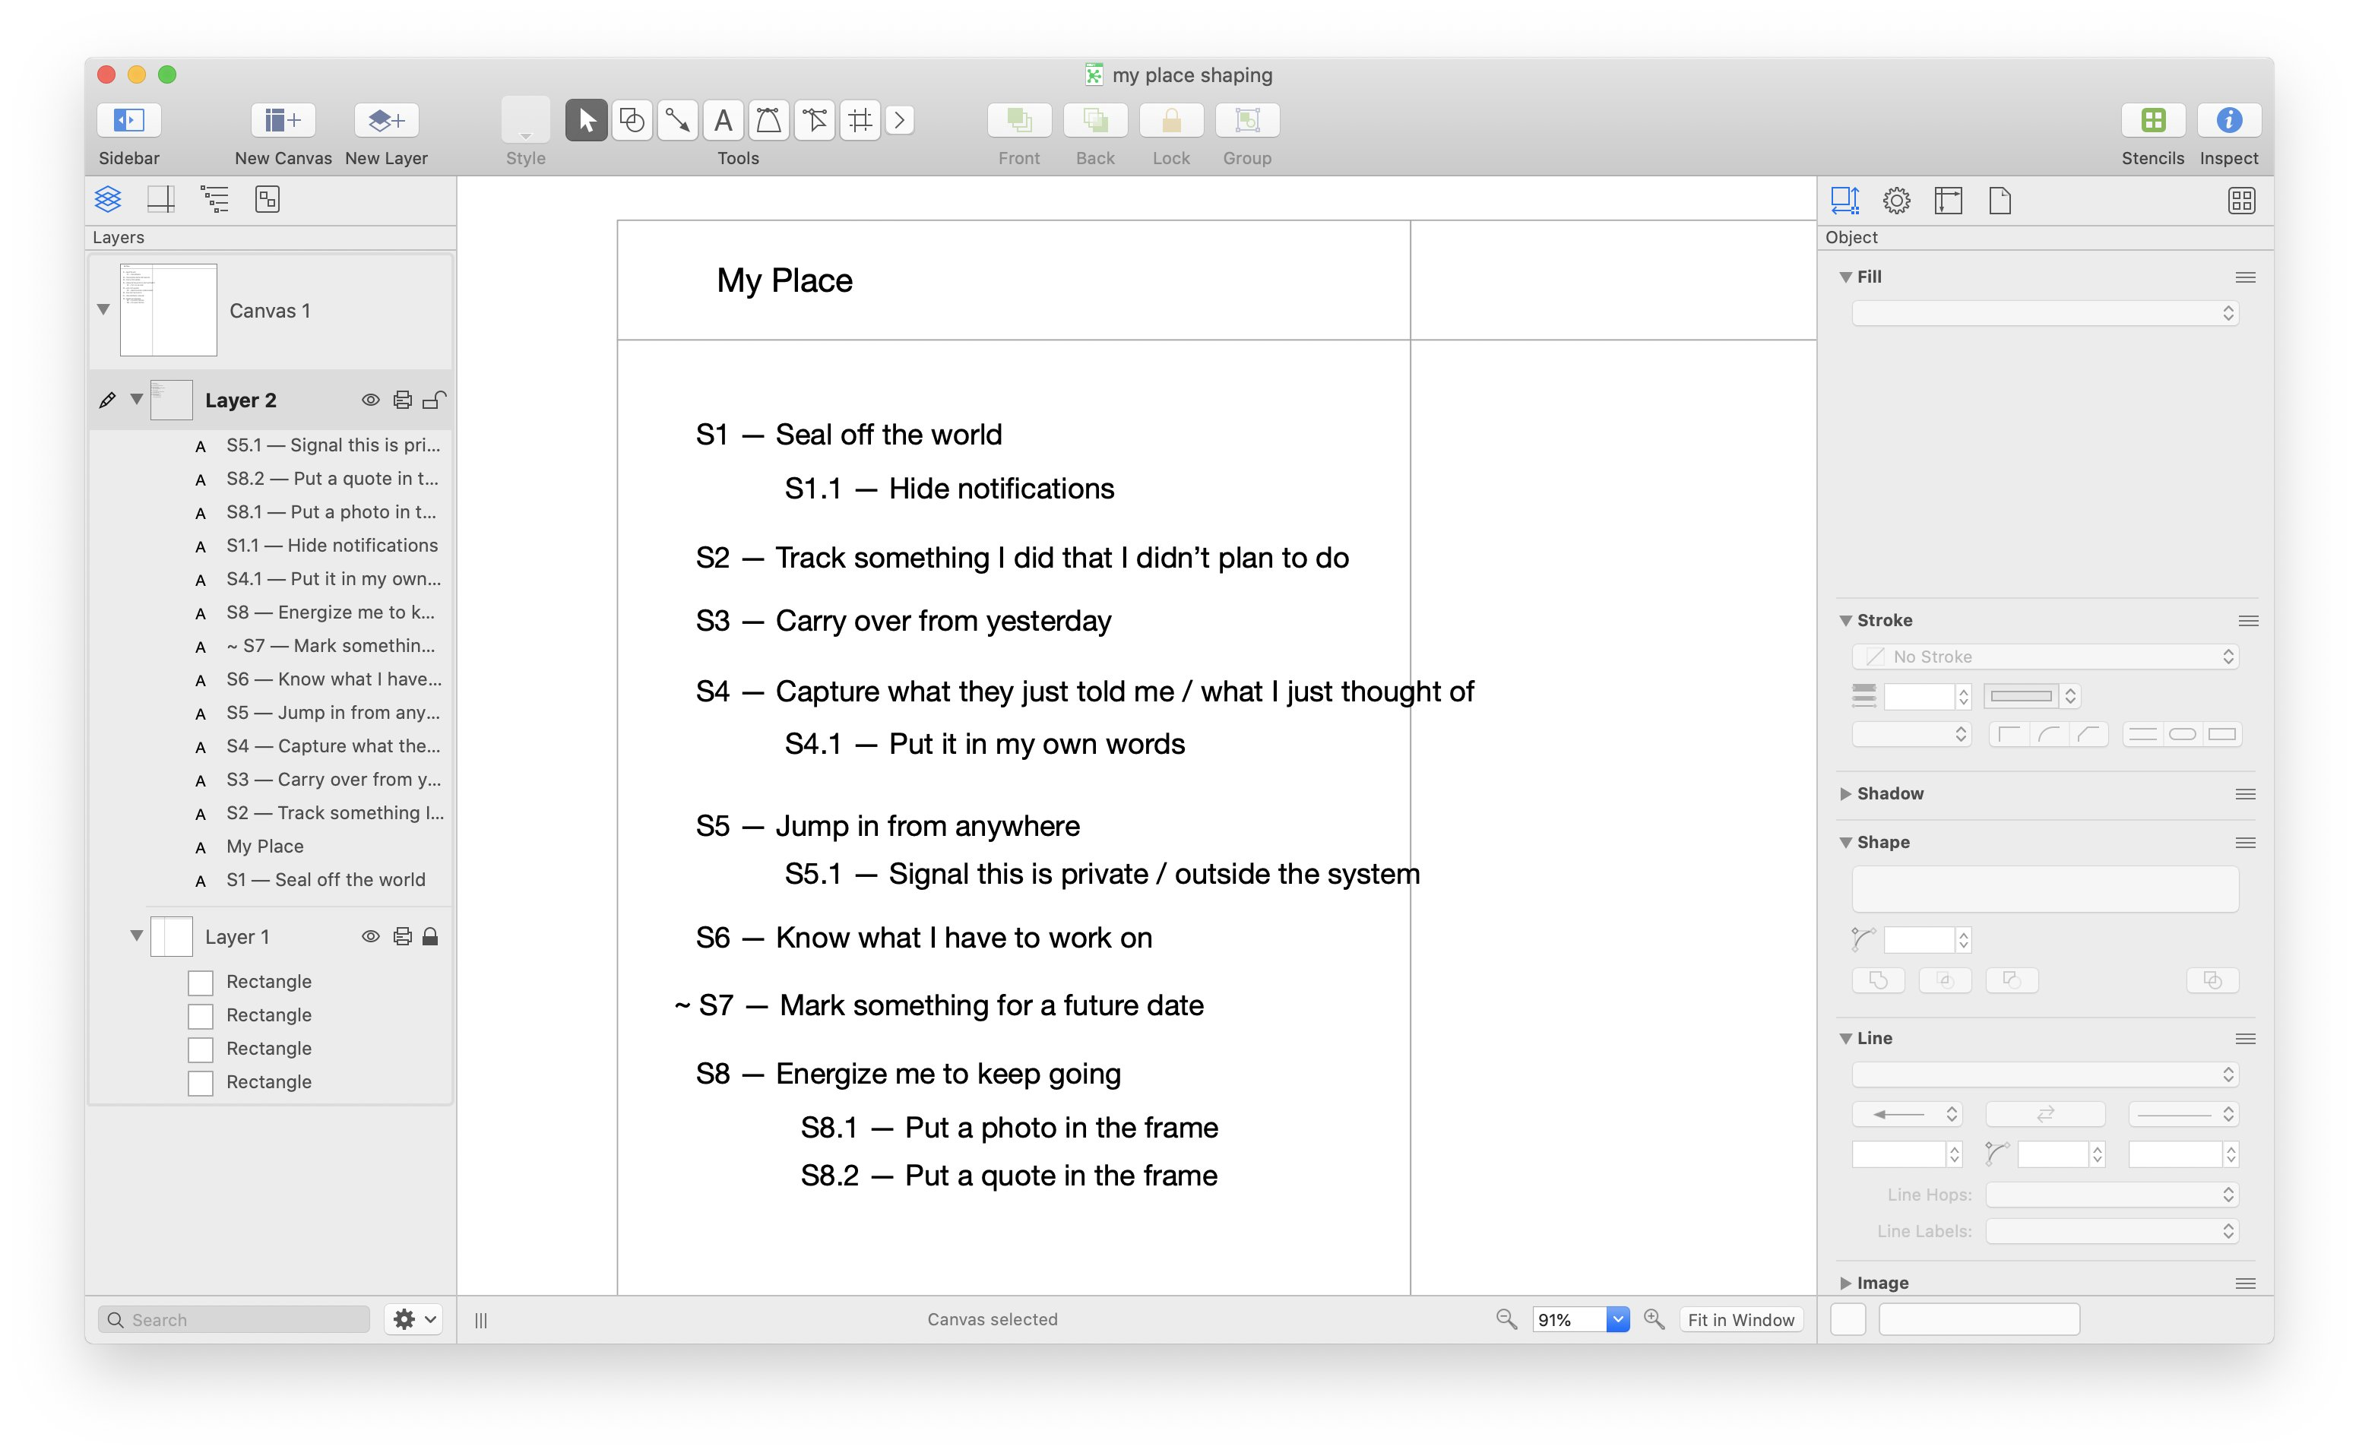Click the Group toolbar icon
Screen dimensions: 2359x1456
click(x=1247, y=120)
